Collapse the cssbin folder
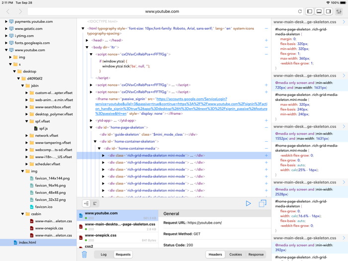 [23, 214]
